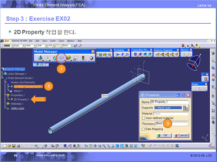Select the Octree Tetrahedron Mesher icon
The image size is (217, 162).
pos(40,58)
